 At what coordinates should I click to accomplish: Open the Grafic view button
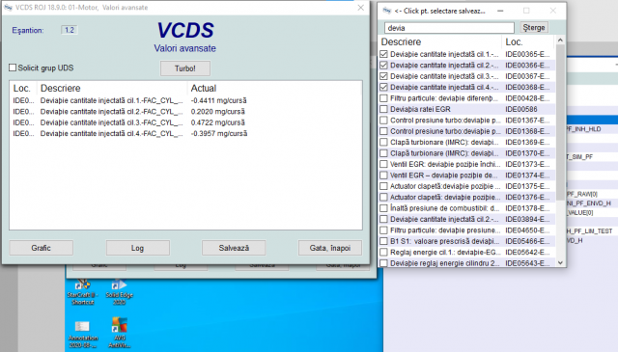tap(41, 248)
